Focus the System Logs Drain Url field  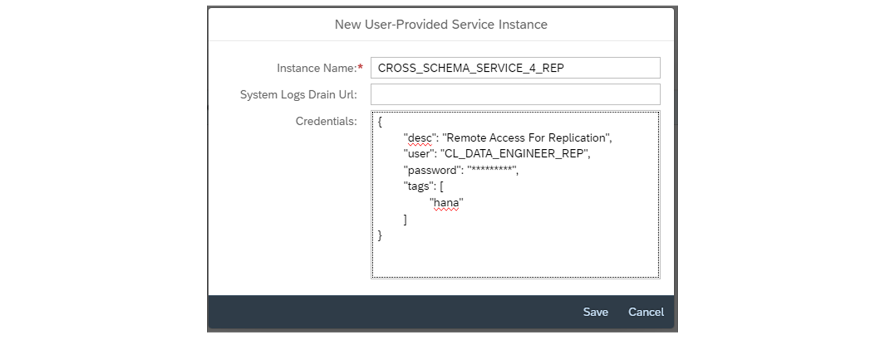coord(514,95)
